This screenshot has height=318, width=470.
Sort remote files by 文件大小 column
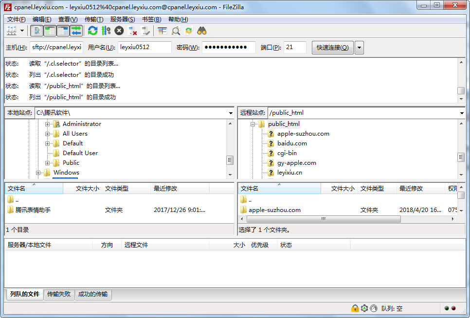pos(339,188)
